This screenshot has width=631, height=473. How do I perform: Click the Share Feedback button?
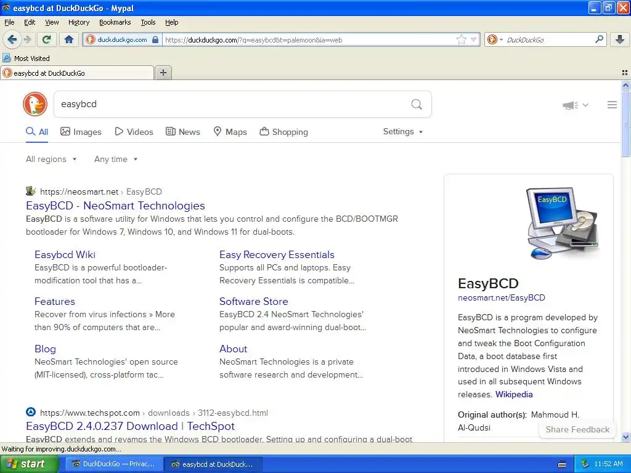(x=577, y=429)
